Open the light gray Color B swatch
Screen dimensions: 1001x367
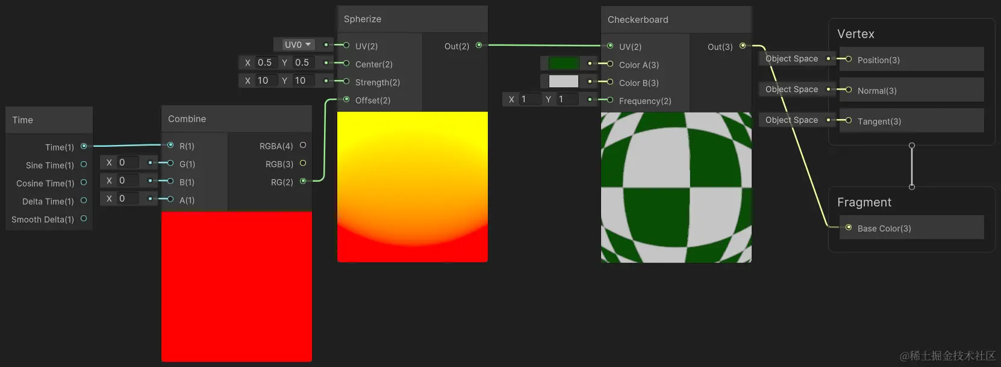coord(564,81)
